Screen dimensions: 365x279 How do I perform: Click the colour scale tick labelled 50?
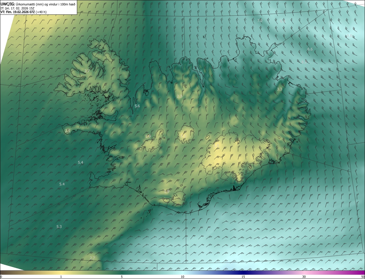tap(363, 277)
